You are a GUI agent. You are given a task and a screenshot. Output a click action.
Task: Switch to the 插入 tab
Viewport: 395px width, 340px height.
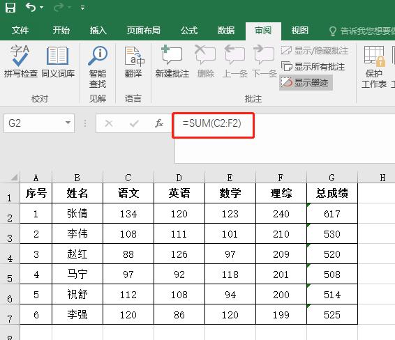98,31
